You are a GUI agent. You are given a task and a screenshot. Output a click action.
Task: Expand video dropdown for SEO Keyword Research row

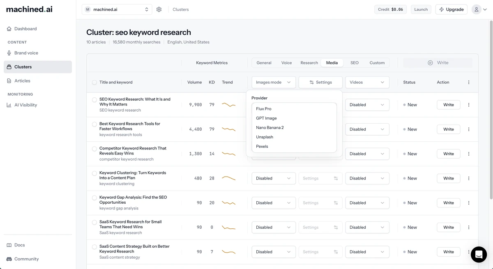pyautogui.click(x=367, y=105)
